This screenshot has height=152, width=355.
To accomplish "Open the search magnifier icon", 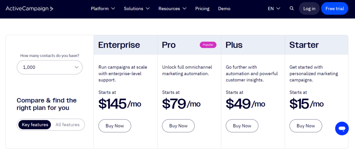I will [x=292, y=9].
